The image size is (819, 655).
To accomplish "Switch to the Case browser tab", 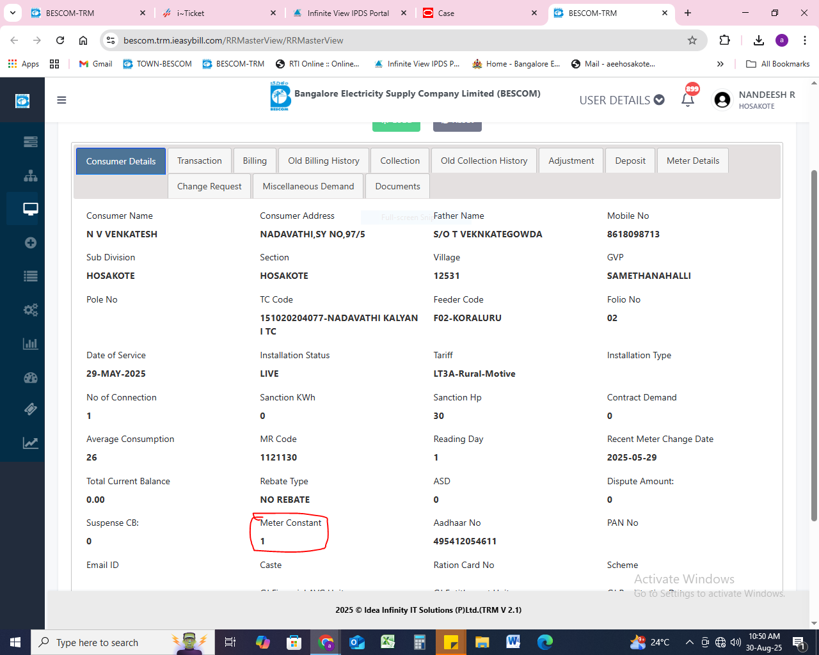I will (x=480, y=13).
